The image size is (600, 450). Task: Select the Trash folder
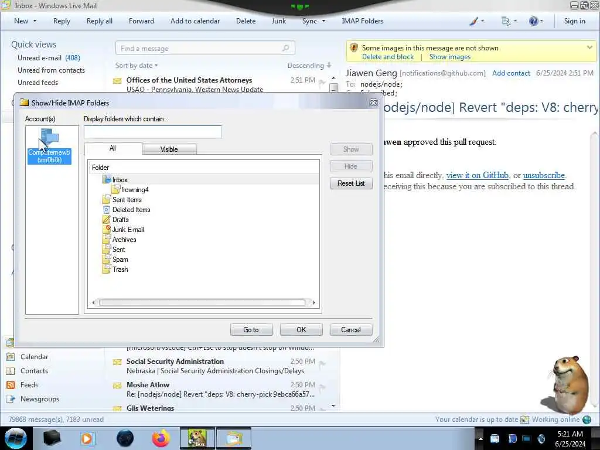[x=120, y=270]
